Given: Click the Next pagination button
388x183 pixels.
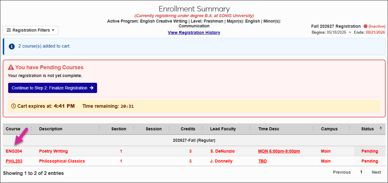Looking at the screenshot, I should click(x=376, y=172).
